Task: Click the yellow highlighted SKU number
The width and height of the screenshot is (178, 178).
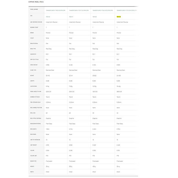Action: click(119, 17)
